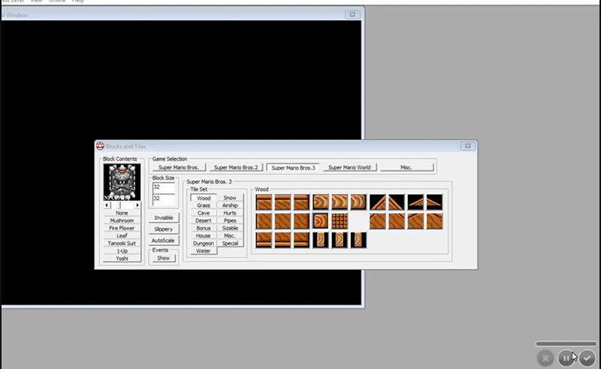The image size is (601, 369).
Task: Click the second Block Size field
Action: 164,198
